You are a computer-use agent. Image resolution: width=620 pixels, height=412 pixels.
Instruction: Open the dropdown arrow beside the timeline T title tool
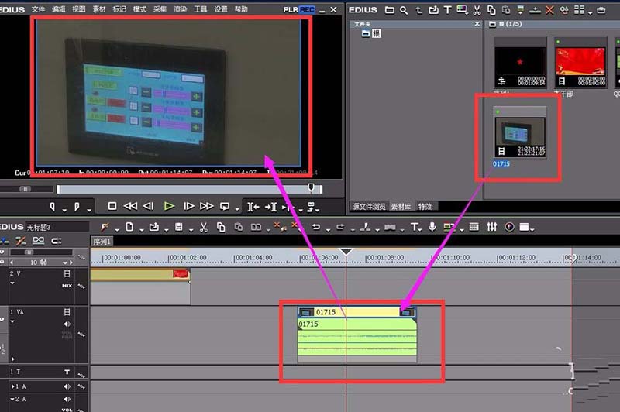click(x=423, y=228)
